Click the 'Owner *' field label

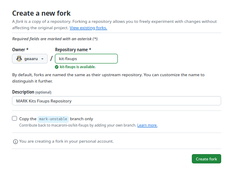[x=20, y=50]
